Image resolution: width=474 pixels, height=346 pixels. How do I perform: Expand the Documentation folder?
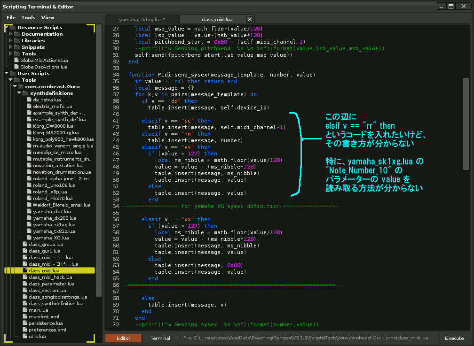(11, 34)
